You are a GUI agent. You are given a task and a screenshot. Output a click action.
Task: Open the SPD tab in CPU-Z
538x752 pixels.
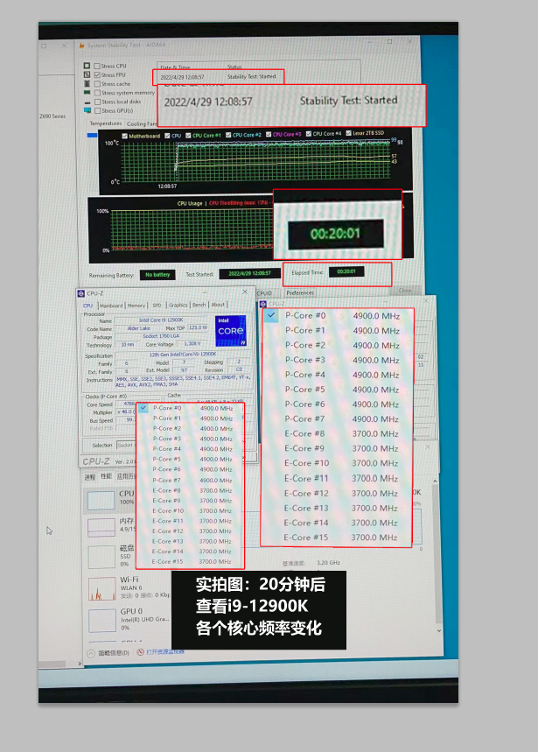(157, 305)
